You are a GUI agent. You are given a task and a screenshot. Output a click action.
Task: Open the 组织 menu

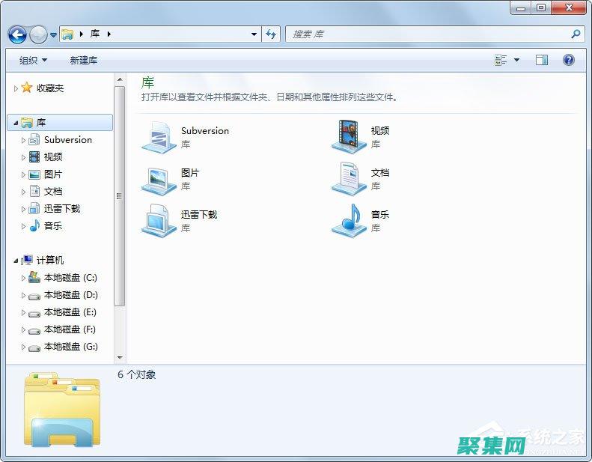(x=33, y=60)
